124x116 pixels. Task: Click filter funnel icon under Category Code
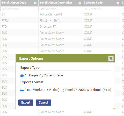point(86,9)
